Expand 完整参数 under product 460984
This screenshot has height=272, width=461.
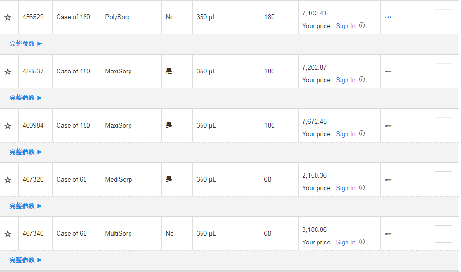tap(26, 152)
